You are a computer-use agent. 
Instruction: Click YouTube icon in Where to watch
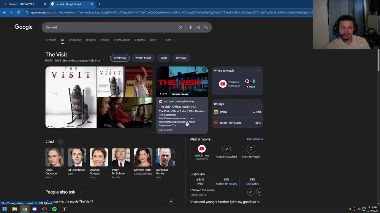click(223, 84)
